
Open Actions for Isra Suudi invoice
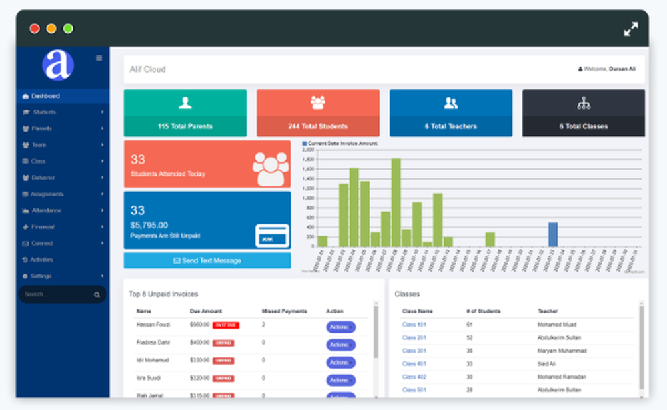pos(341,381)
